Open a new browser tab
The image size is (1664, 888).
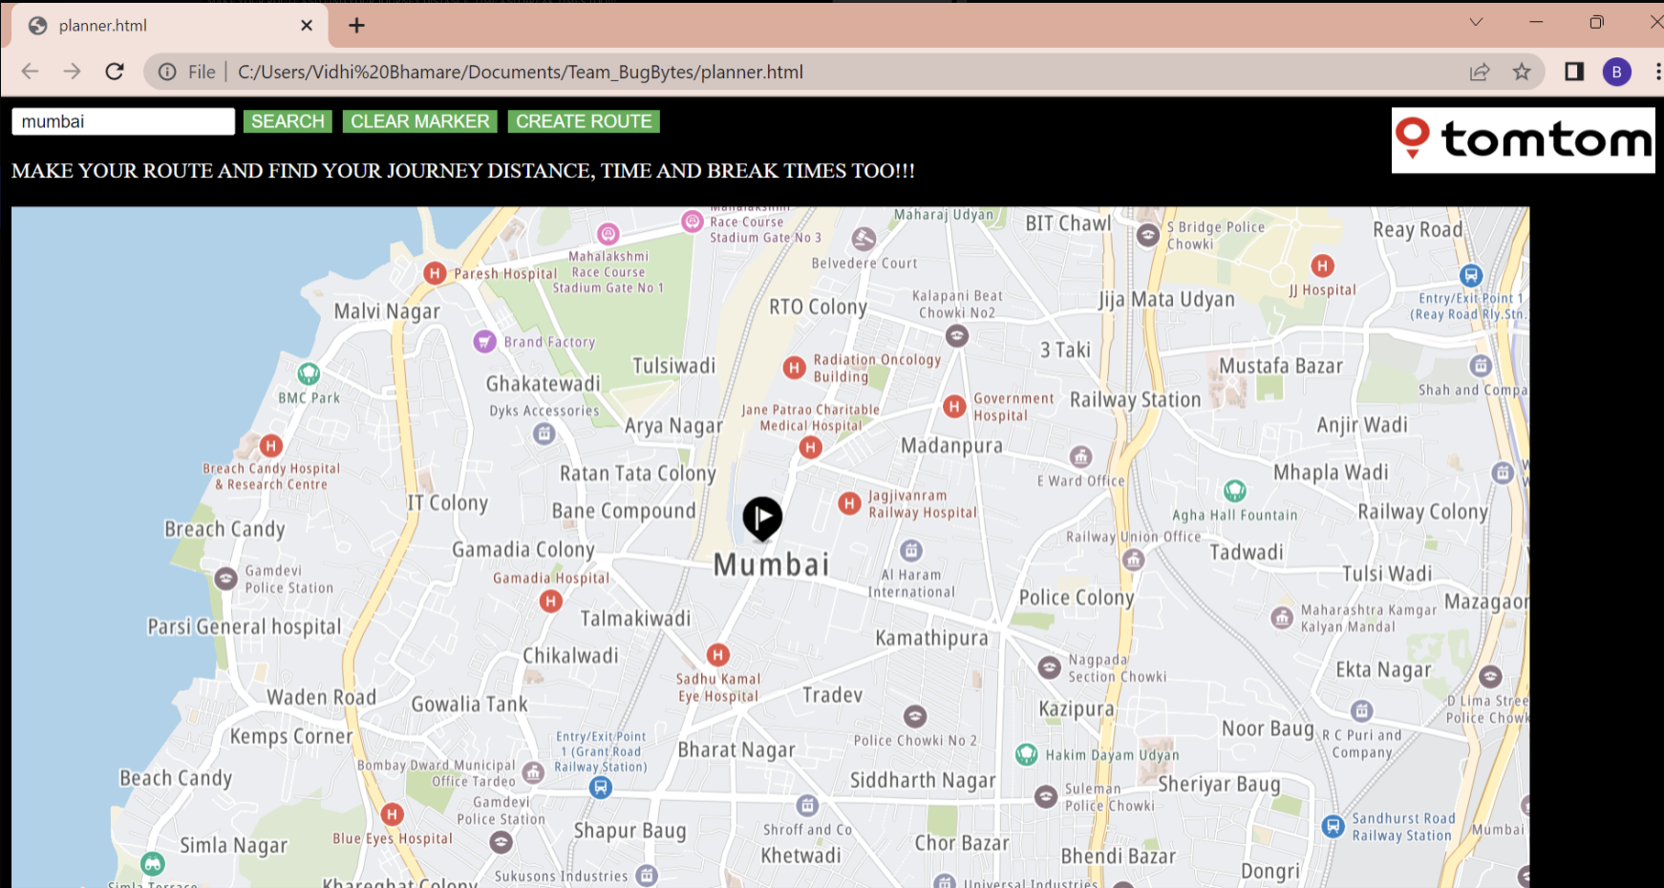[x=356, y=26]
